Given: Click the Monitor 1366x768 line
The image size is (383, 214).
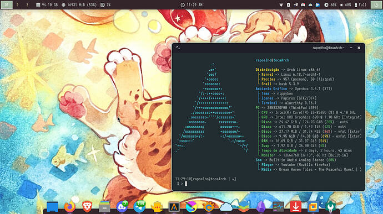Looking at the screenshot, I should [x=305, y=155].
